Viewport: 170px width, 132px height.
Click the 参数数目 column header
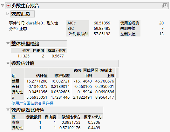[x=34, y=117]
